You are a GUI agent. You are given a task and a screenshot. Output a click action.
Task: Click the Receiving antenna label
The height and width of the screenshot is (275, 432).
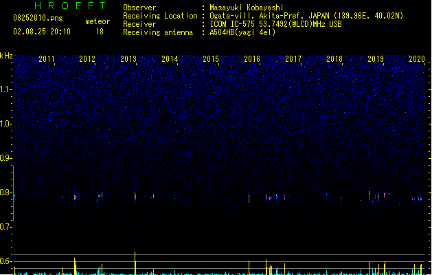click(158, 32)
